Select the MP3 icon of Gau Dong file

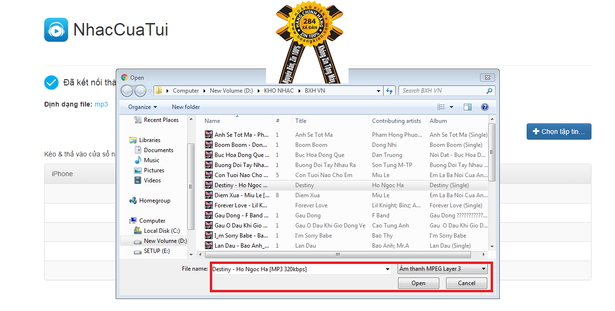coord(209,215)
